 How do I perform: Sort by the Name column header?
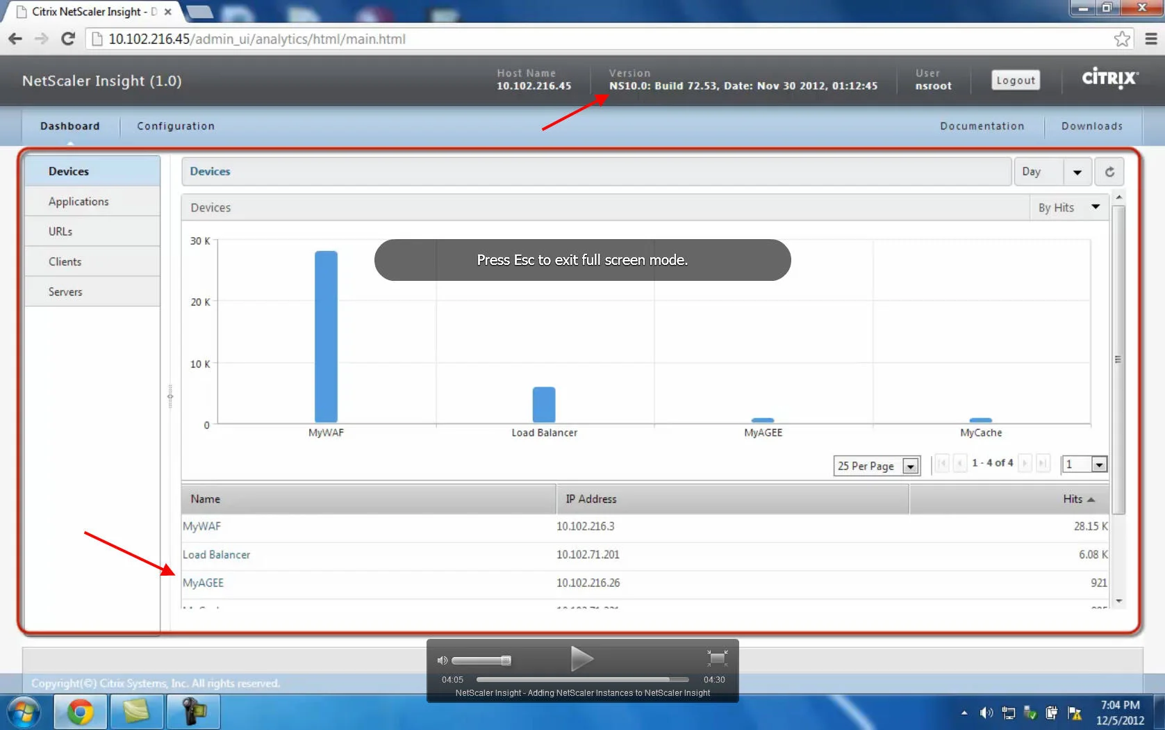coord(369,499)
